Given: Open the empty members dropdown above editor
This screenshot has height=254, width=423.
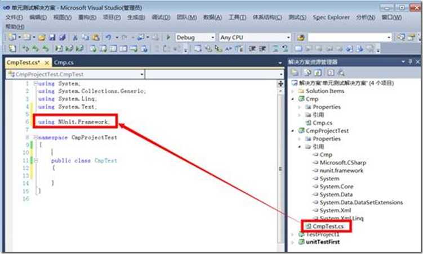Looking at the screenshot, I should 281,74.
